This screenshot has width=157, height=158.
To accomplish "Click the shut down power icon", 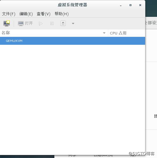I will coord(63,23).
